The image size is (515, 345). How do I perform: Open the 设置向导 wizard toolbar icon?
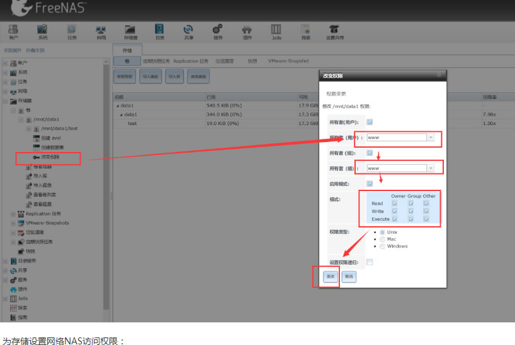(335, 32)
